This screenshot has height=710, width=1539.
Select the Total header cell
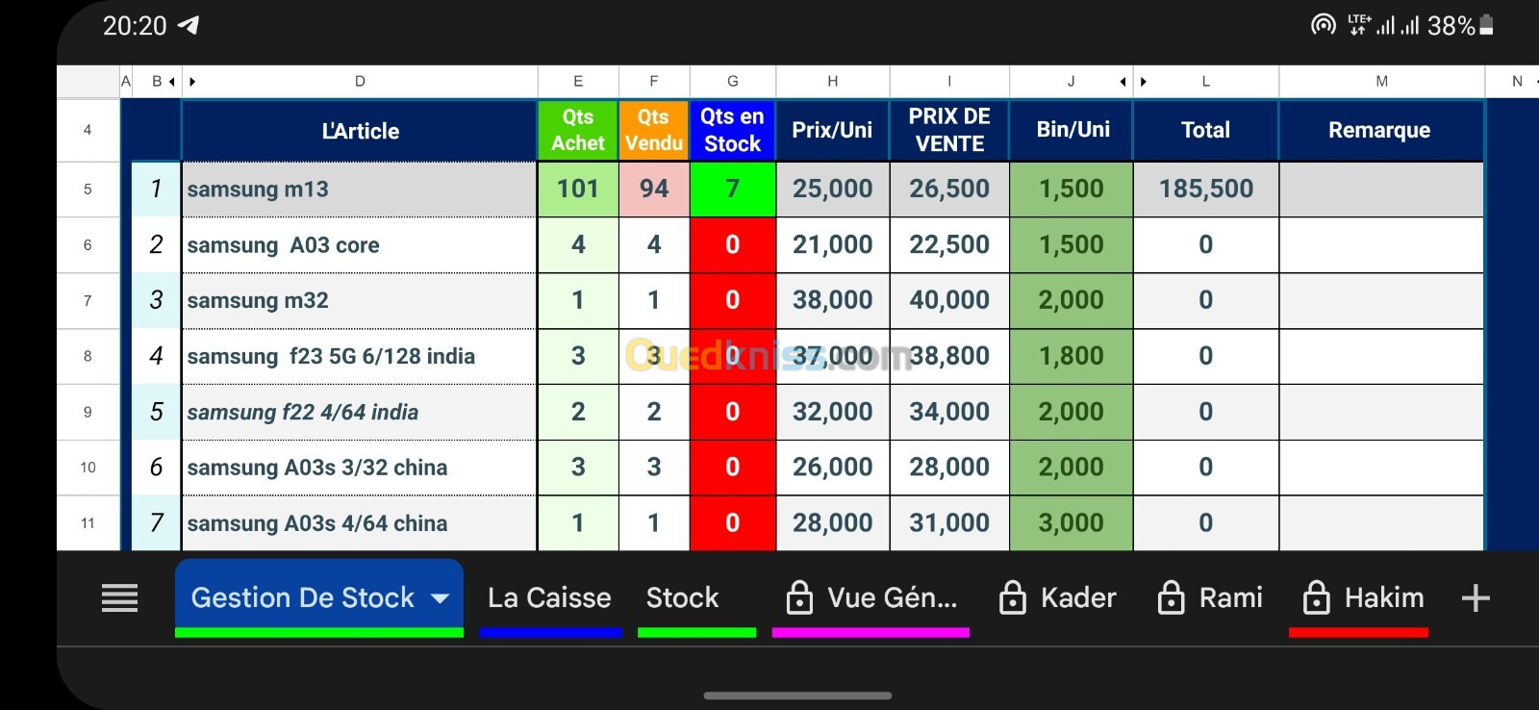click(1206, 131)
